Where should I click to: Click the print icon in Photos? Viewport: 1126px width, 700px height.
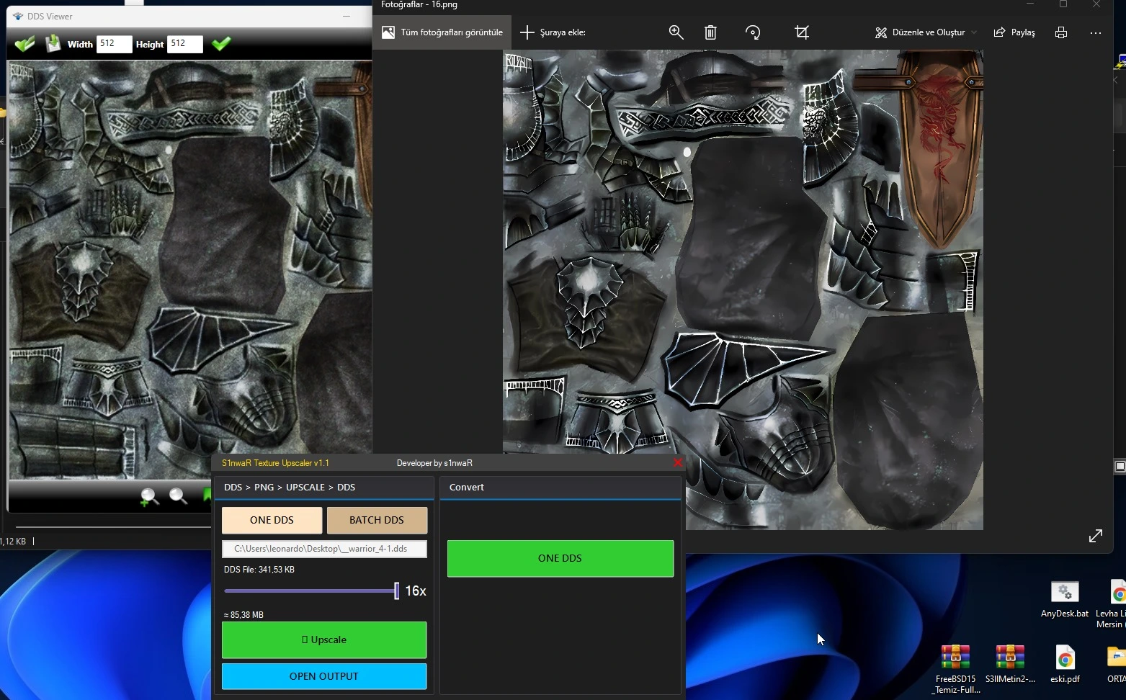point(1060,32)
